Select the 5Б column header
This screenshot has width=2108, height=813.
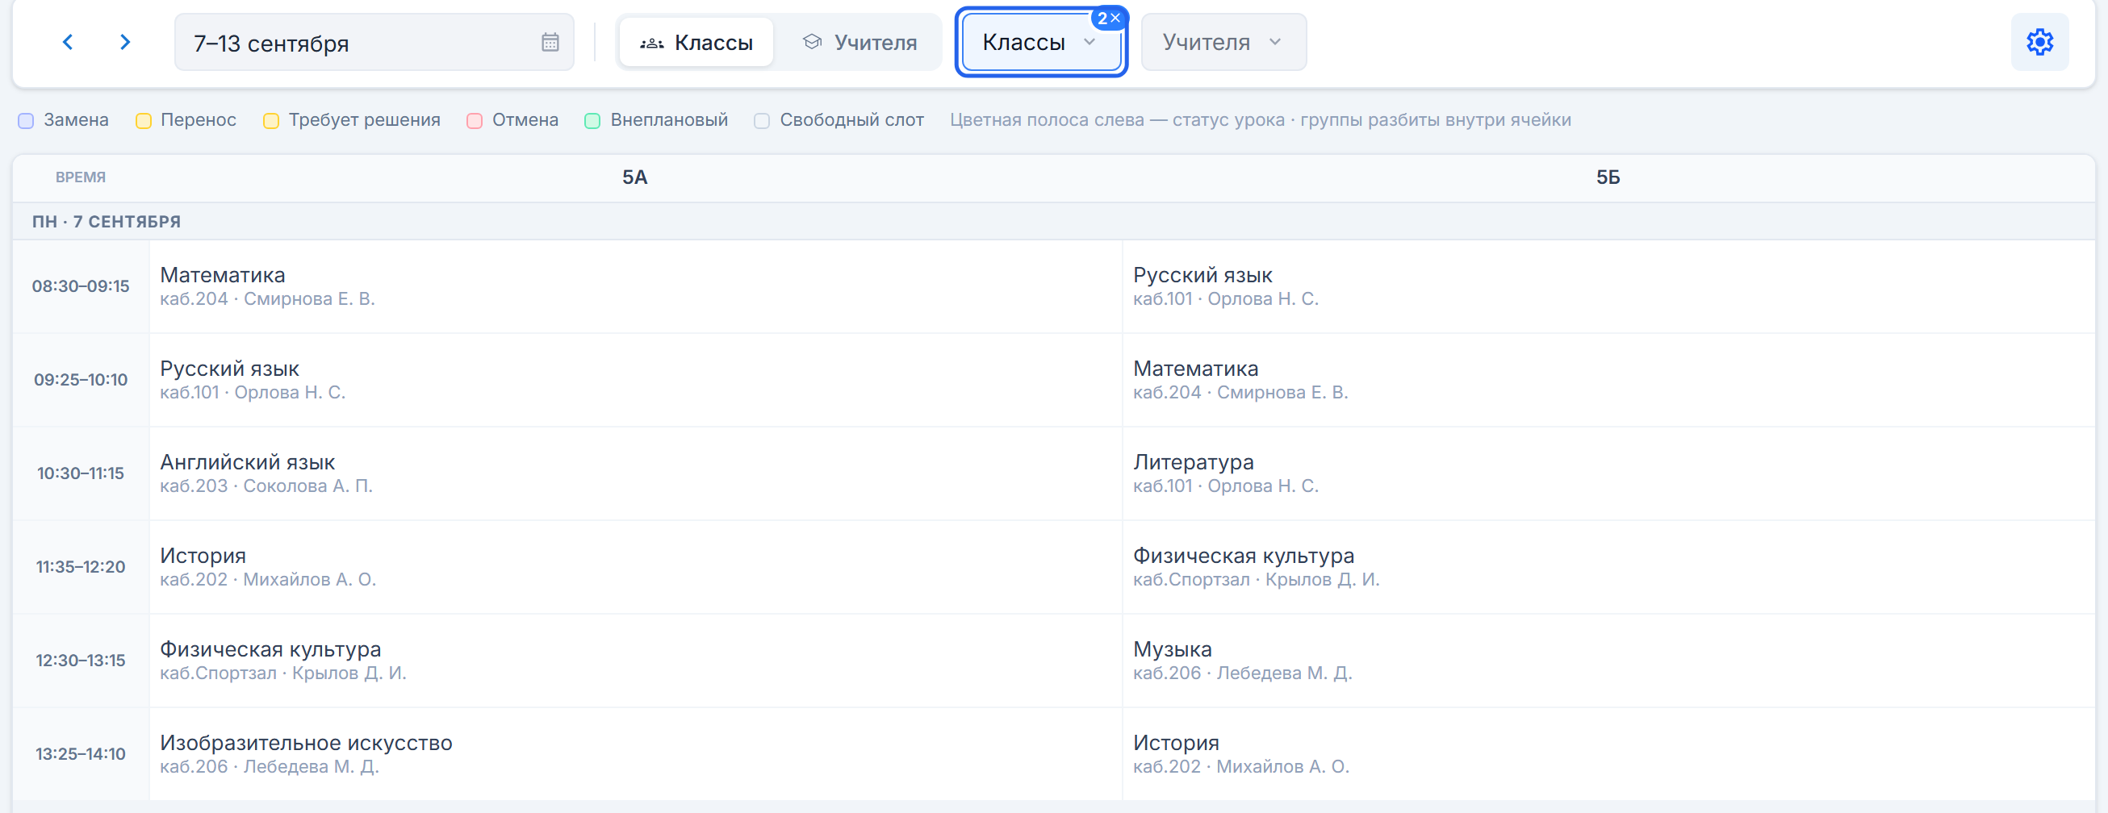click(1608, 177)
